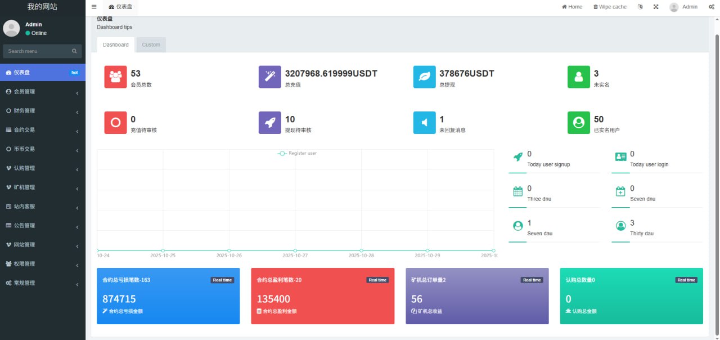Click the green 已实名用户 user icon

coord(579,122)
